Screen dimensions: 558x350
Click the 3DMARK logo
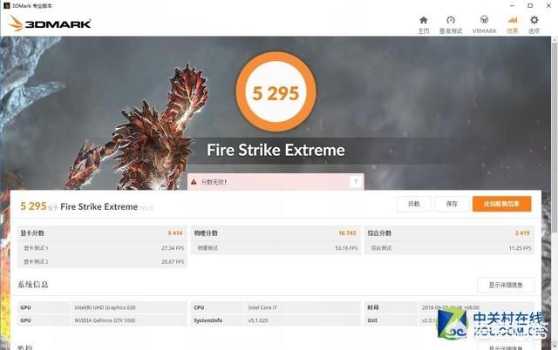click(x=50, y=24)
